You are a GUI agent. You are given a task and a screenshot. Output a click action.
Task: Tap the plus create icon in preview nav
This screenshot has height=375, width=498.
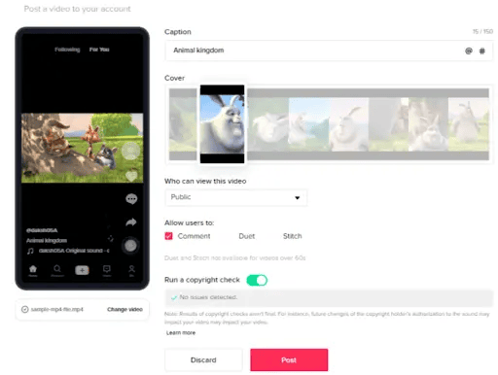(x=82, y=270)
